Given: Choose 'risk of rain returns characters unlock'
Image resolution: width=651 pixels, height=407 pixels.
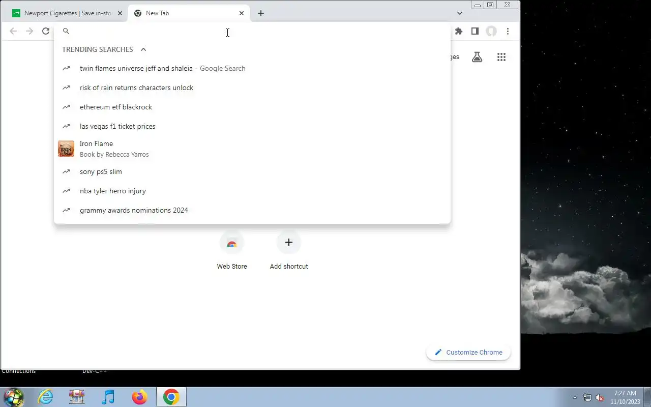Looking at the screenshot, I should coord(252,88).
